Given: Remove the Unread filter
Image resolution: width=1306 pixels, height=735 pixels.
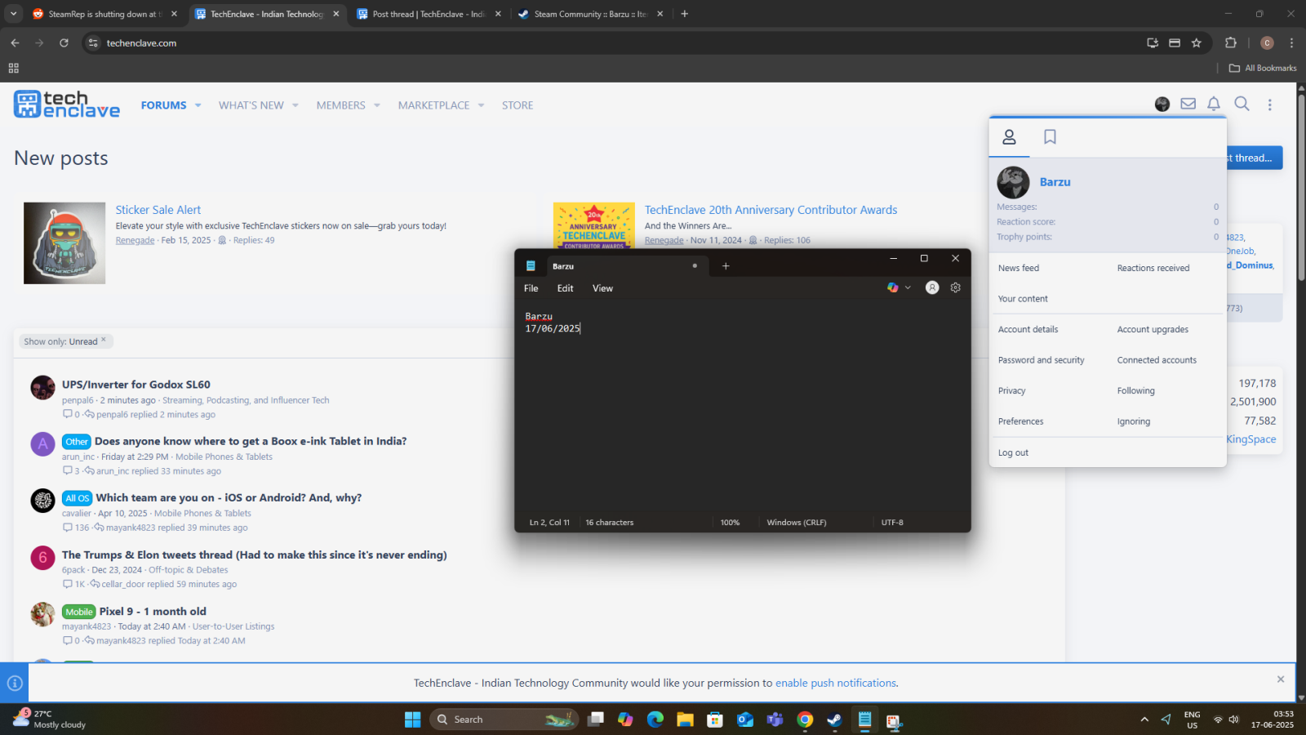Looking at the screenshot, I should 104,341.
